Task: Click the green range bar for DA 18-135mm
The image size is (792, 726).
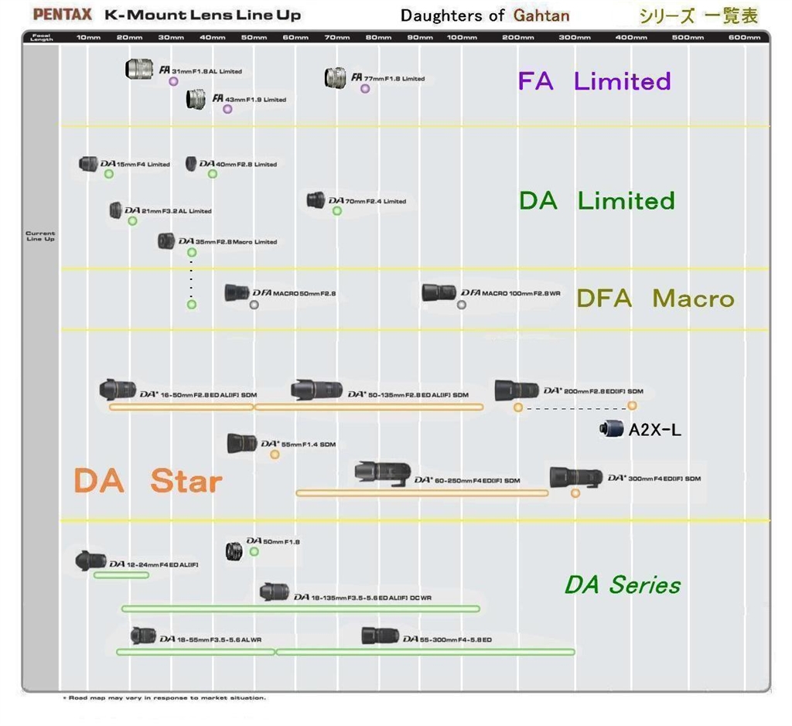Action: coord(301,609)
